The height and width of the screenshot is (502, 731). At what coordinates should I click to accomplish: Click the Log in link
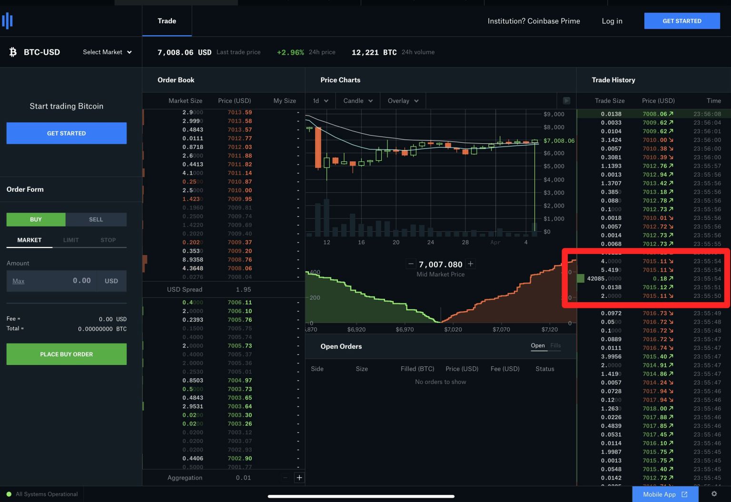coord(612,21)
